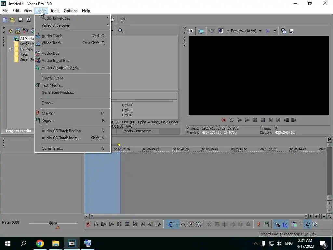Click the magnifier search icon in Project Media

(121, 31)
